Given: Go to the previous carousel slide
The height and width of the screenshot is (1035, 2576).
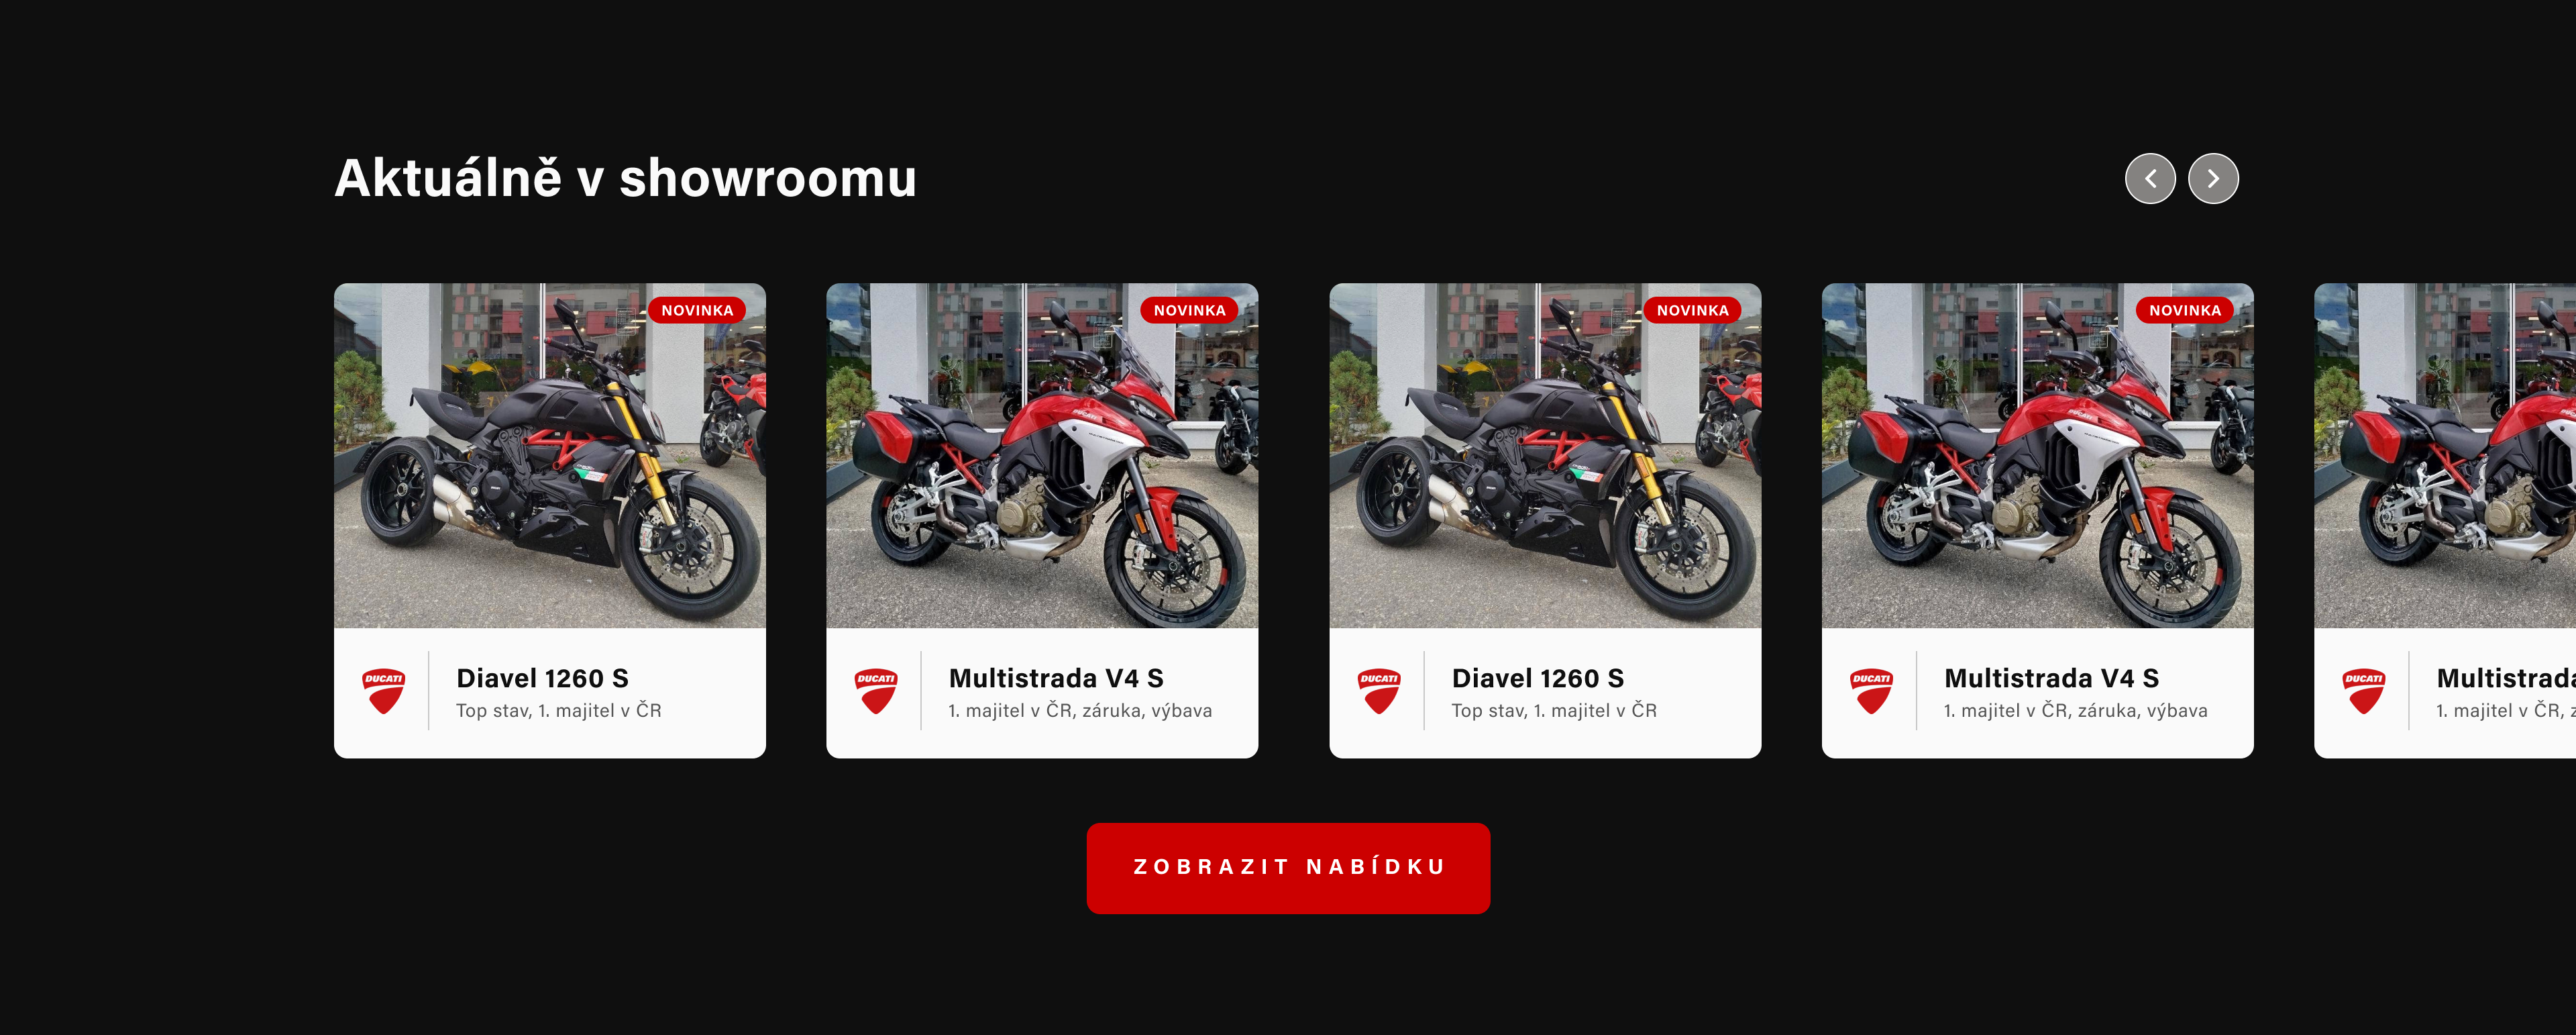Looking at the screenshot, I should click(2150, 179).
